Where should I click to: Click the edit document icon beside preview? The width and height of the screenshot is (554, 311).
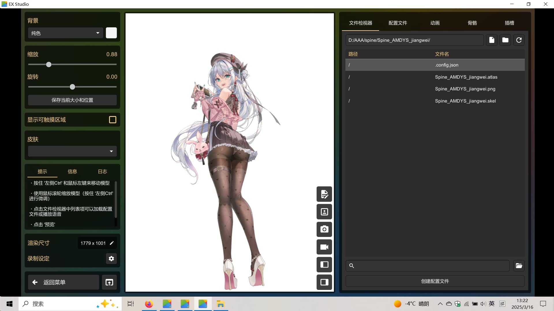(324, 194)
